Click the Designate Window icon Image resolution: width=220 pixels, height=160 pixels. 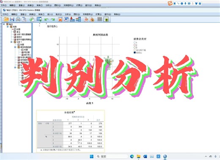(x=106, y=19)
